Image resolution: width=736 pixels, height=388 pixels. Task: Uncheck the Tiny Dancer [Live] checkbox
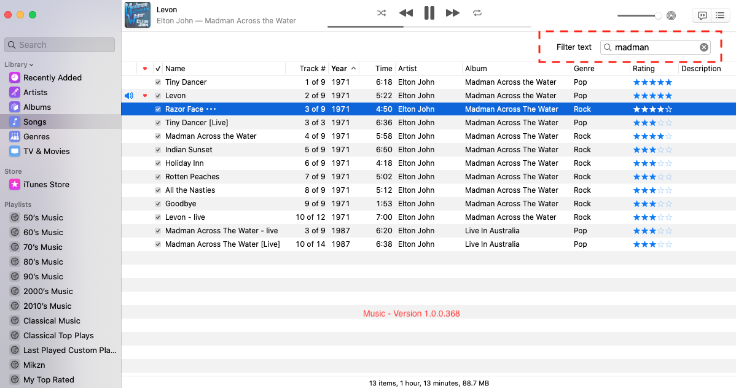point(158,123)
